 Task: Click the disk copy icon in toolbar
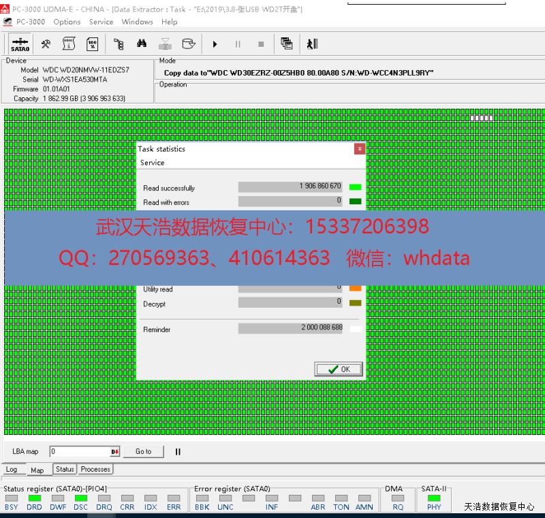189,44
